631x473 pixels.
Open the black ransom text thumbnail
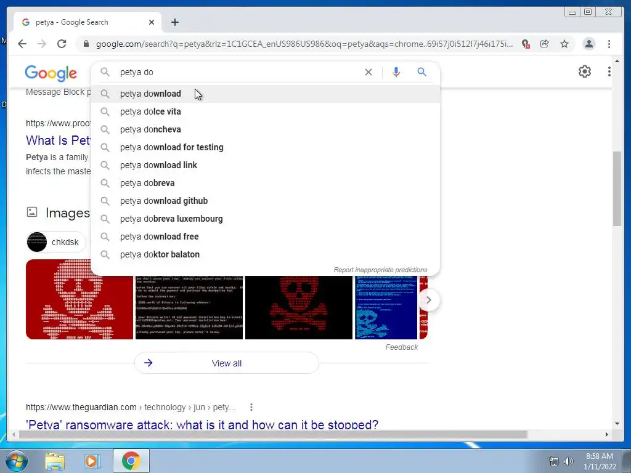[x=189, y=307]
